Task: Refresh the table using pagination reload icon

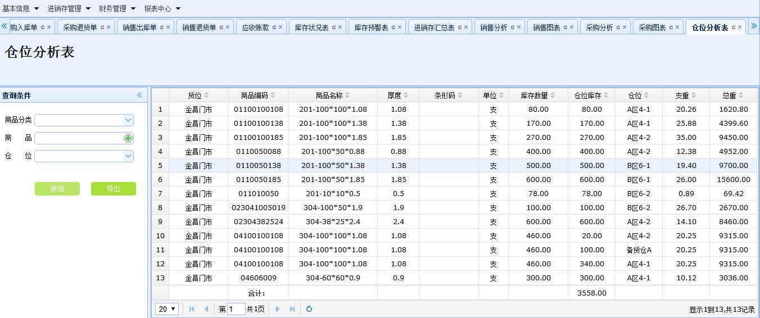Action: 309,309
